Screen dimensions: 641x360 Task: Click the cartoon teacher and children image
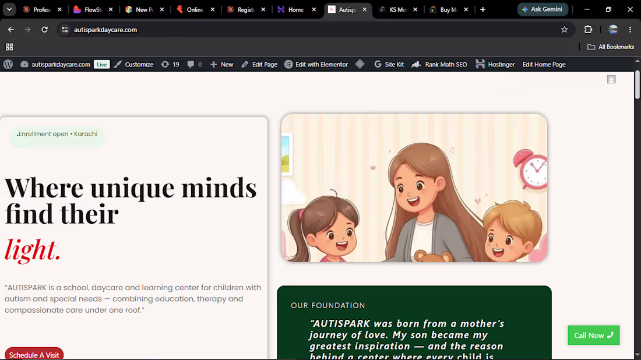point(414,188)
